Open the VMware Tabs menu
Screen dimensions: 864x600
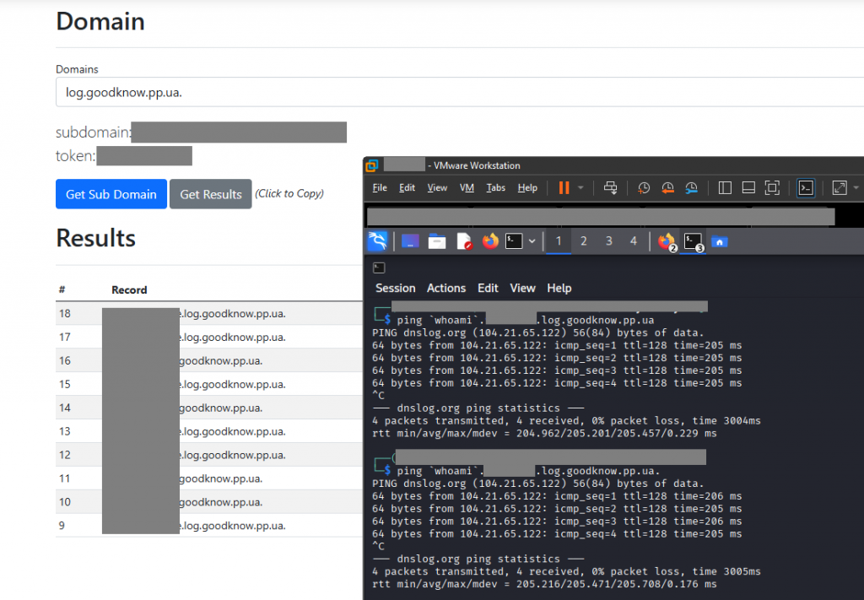[x=496, y=188]
